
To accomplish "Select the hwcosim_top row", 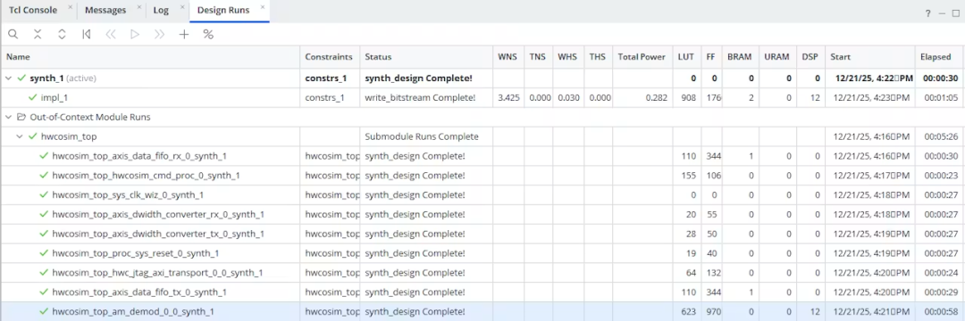I will [x=482, y=136].
